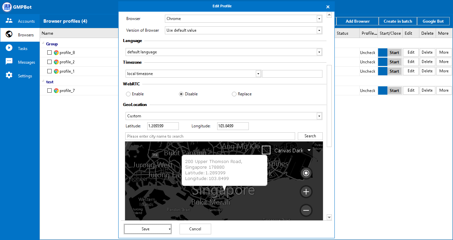Viewport: 453px width, 240px height.
Task: Click the Chrome icon of profile_7
Action: pos(56,91)
